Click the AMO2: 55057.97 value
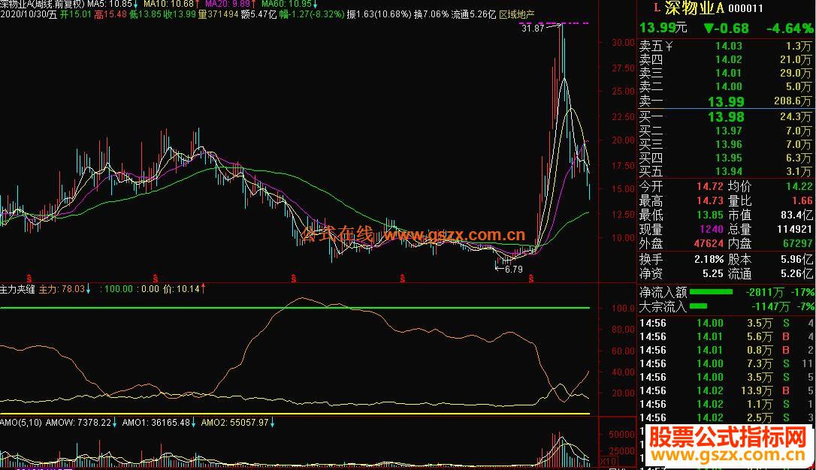 point(234,423)
